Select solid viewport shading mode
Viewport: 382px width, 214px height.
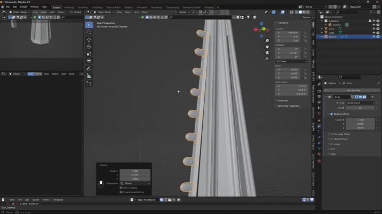(300, 12)
